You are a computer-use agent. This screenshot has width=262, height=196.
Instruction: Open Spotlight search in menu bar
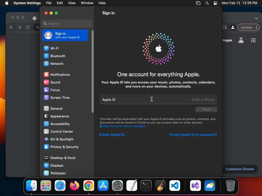207,3
